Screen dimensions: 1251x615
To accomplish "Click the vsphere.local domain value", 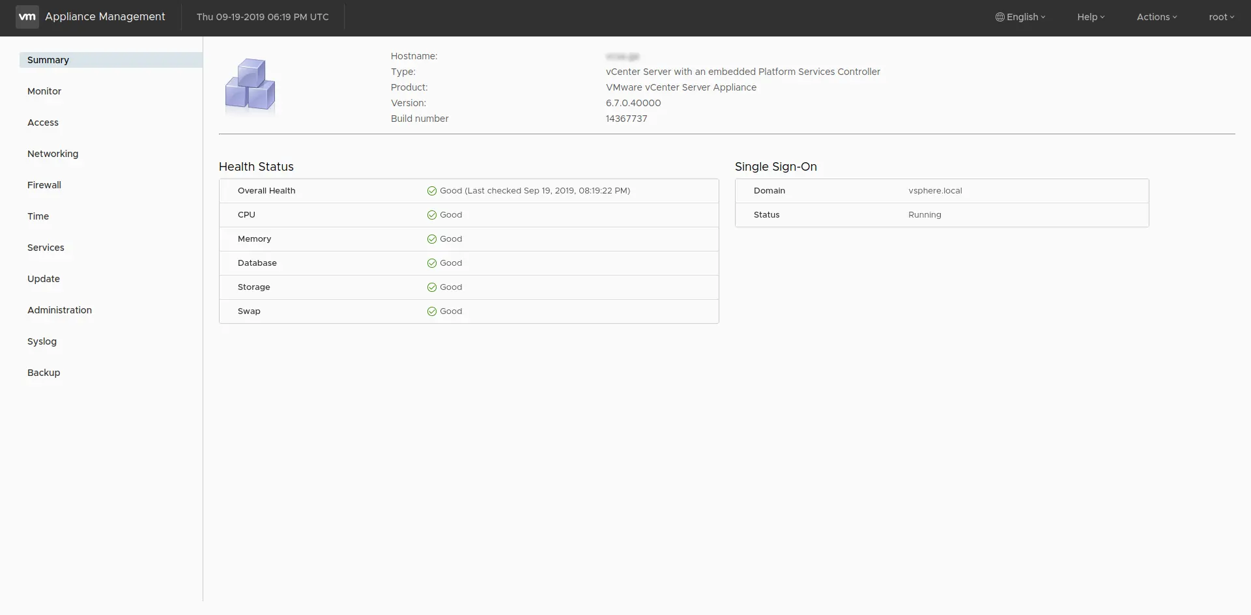I will 935,191.
